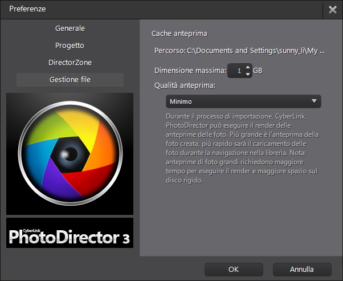
Task: Click Annulla to cancel changes
Action: [x=302, y=270]
